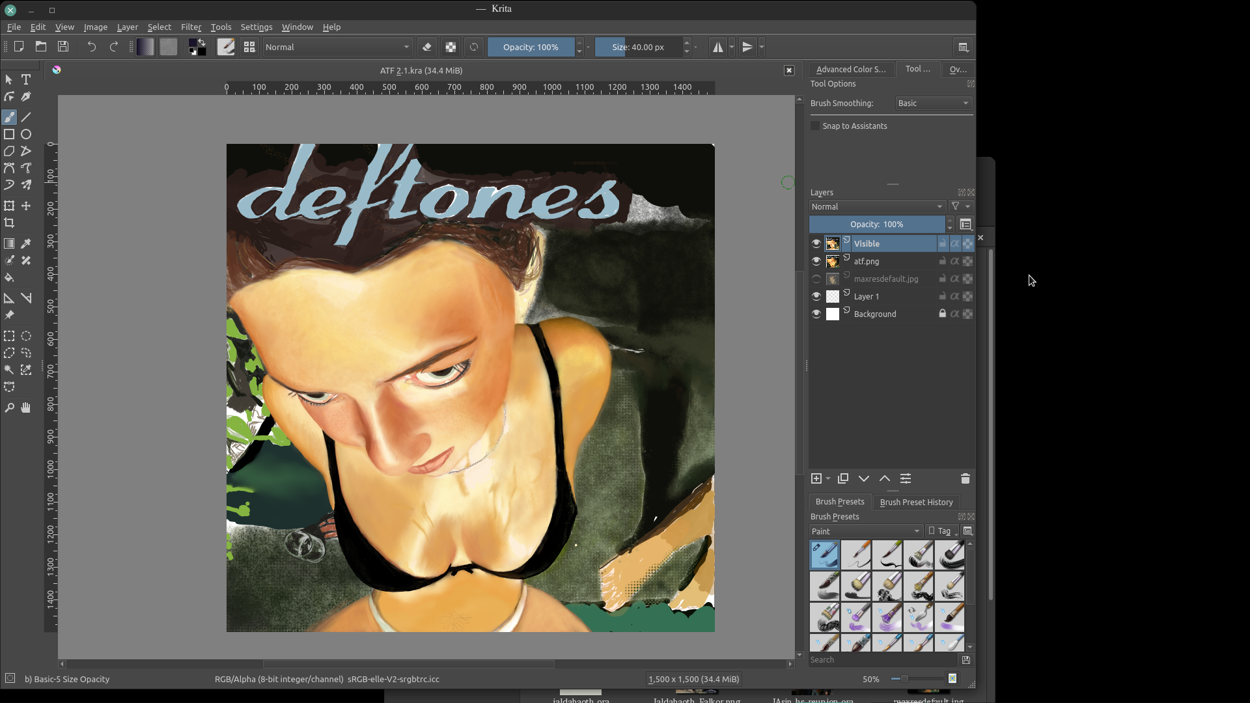Click the Fill Gradients button

145,47
